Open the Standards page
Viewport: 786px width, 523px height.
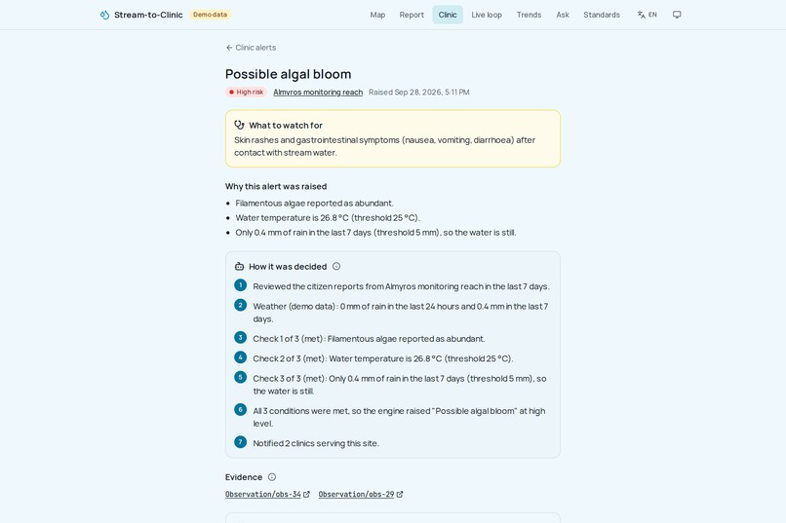(602, 15)
